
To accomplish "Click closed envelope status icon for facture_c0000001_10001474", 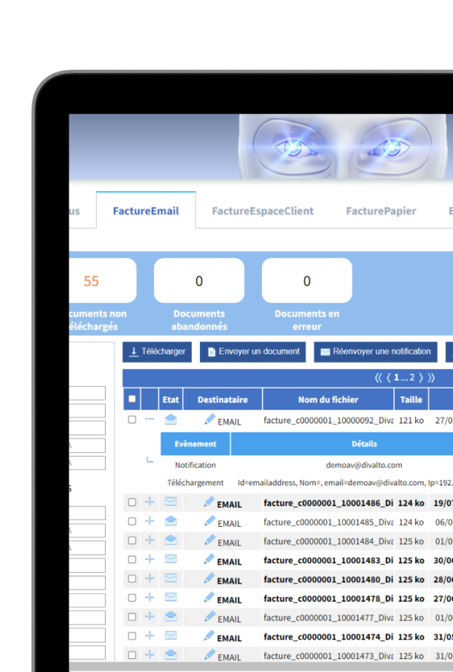I will pos(171,636).
